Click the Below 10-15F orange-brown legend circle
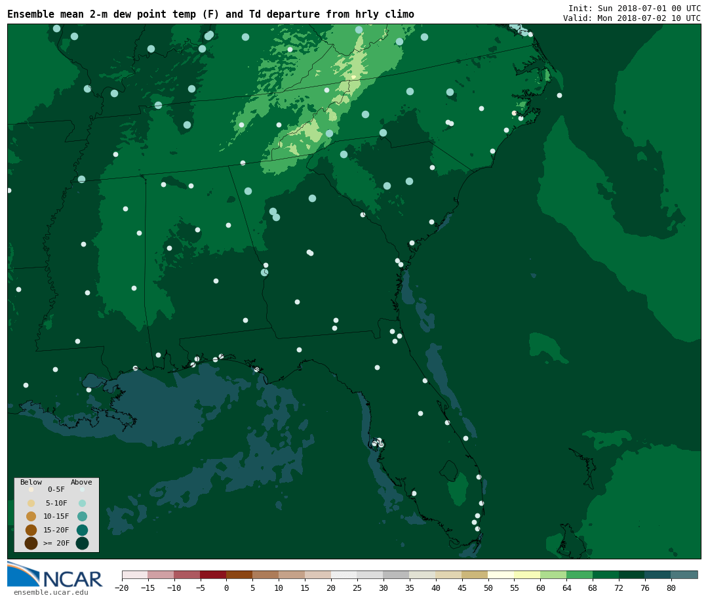The width and height of the screenshot is (708, 600). click(31, 516)
